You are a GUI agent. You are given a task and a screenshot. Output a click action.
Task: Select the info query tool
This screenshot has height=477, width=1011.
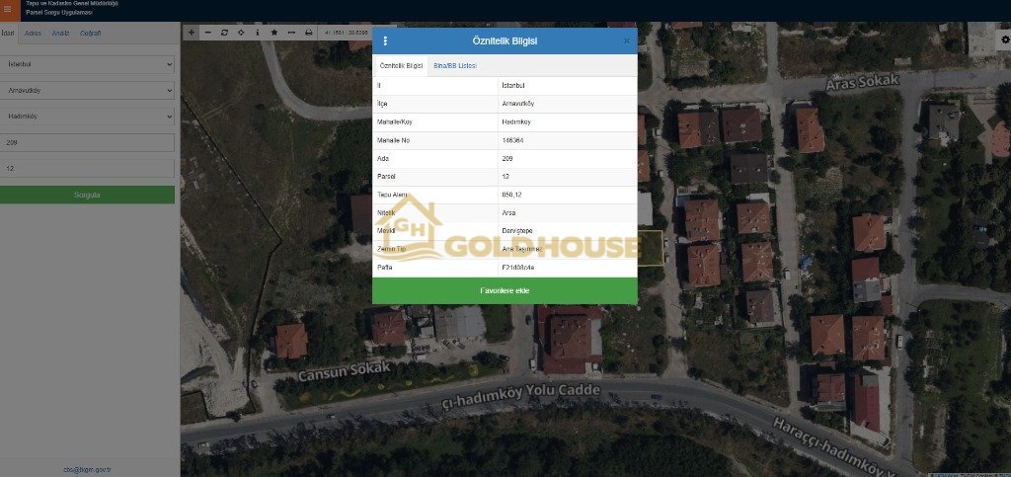pos(258,33)
